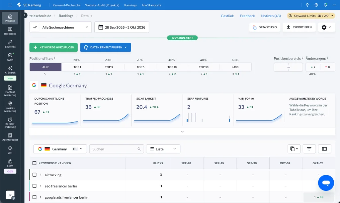
Task: Check the 'google ads freelancer berlin' checkbox
Action: (x=34, y=197)
